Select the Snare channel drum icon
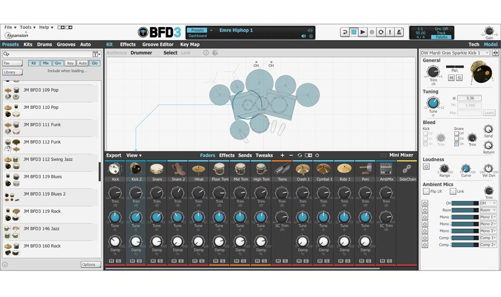This screenshot has width=501, height=297. (x=157, y=169)
